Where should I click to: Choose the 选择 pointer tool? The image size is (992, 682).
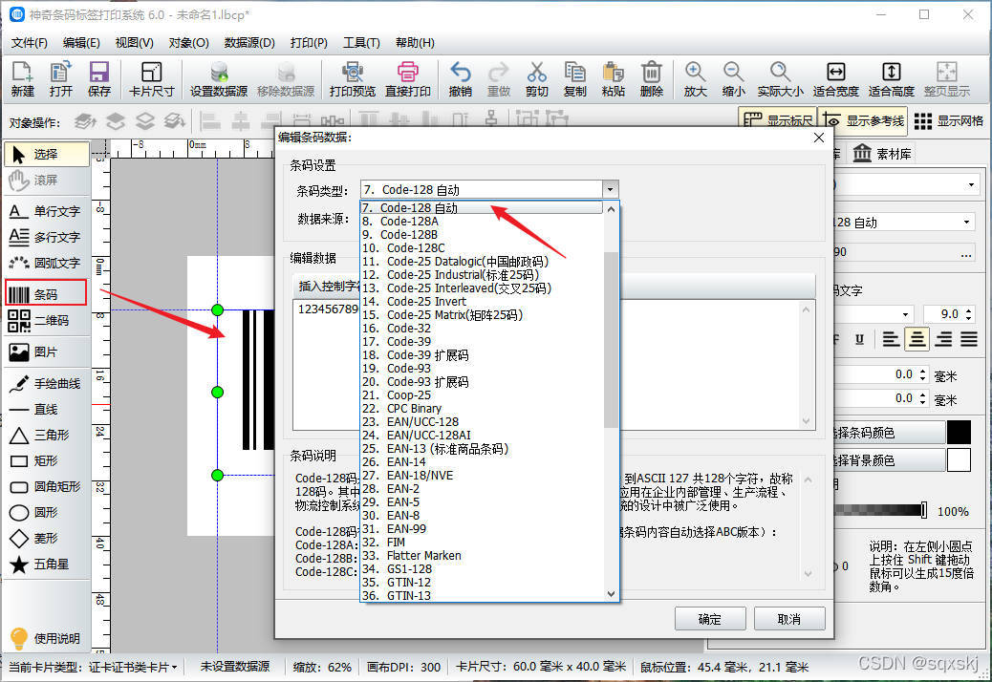(46, 154)
